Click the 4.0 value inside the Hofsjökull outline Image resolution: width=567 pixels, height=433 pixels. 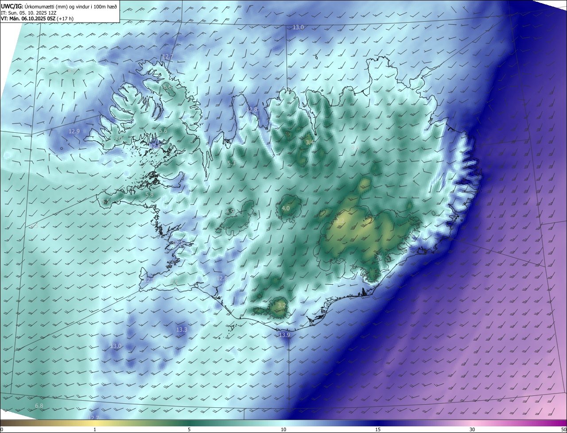tap(286, 208)
